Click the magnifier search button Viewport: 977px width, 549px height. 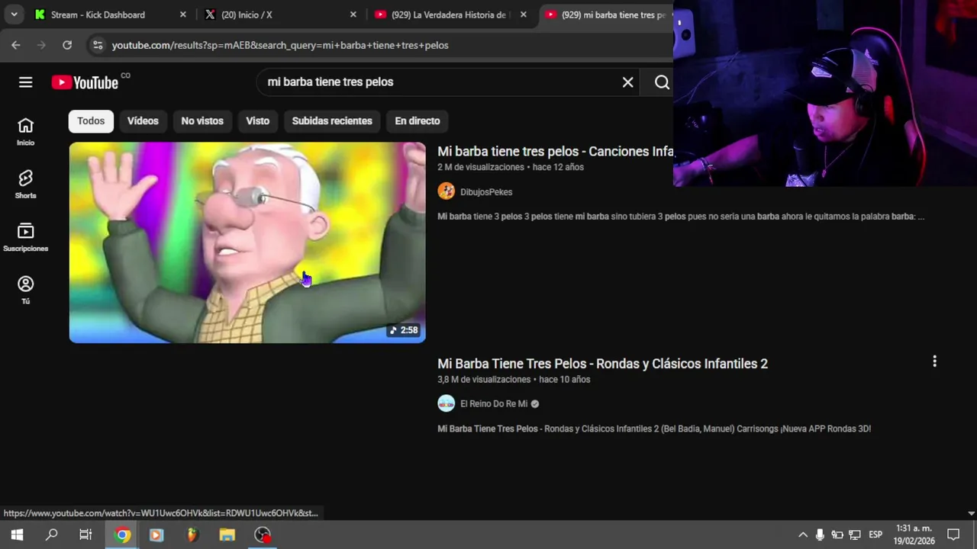(662, 82)
